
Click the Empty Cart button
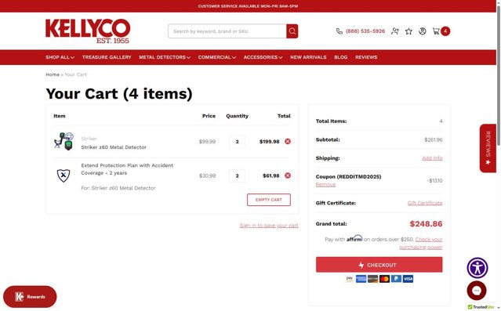tap(269, 200)
